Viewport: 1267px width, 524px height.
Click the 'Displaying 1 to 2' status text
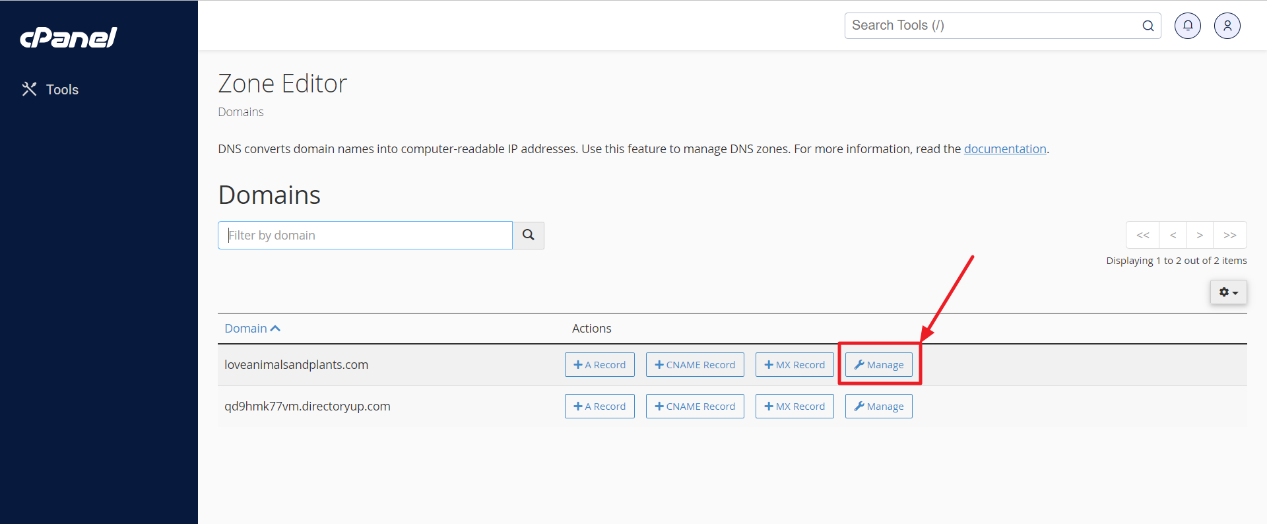tap(1177, 261)
